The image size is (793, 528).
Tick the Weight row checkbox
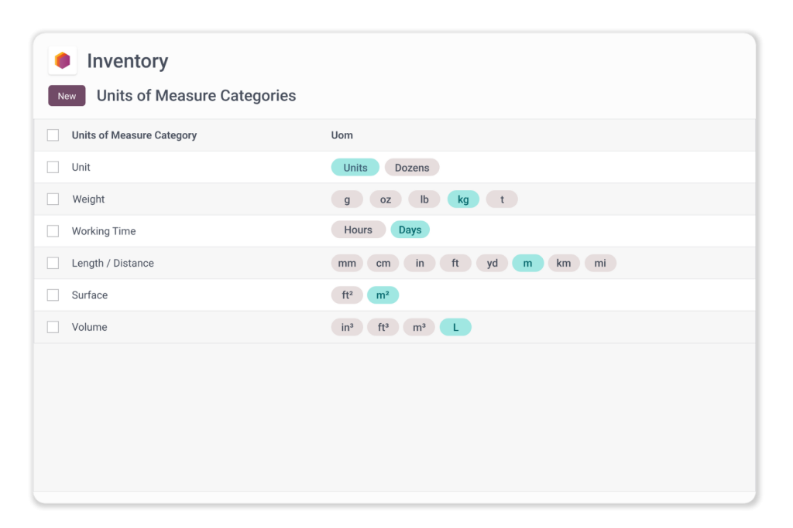pyautogui.click(x=53, y=199)
